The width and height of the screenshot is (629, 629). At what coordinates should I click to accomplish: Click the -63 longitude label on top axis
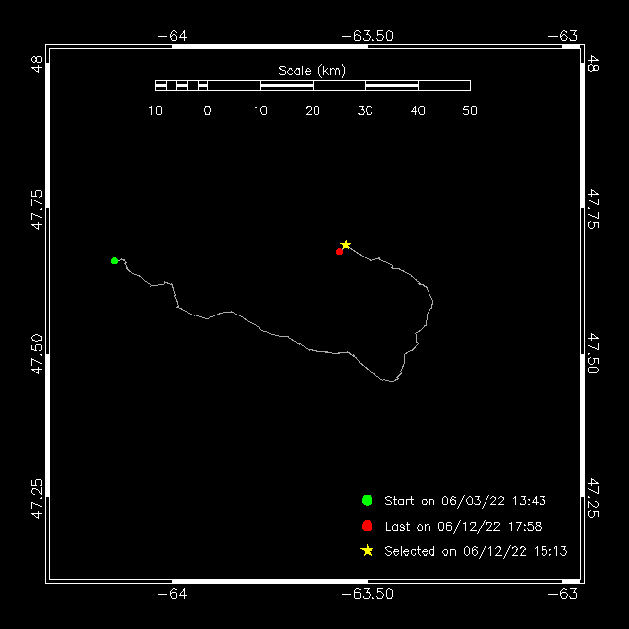click(x=567, y=36)
